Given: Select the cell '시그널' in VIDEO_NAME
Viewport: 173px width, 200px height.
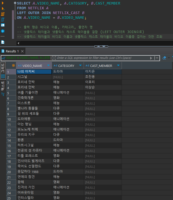Looking at the screenshot, I should pyautogui.click(x=34, y=77).
